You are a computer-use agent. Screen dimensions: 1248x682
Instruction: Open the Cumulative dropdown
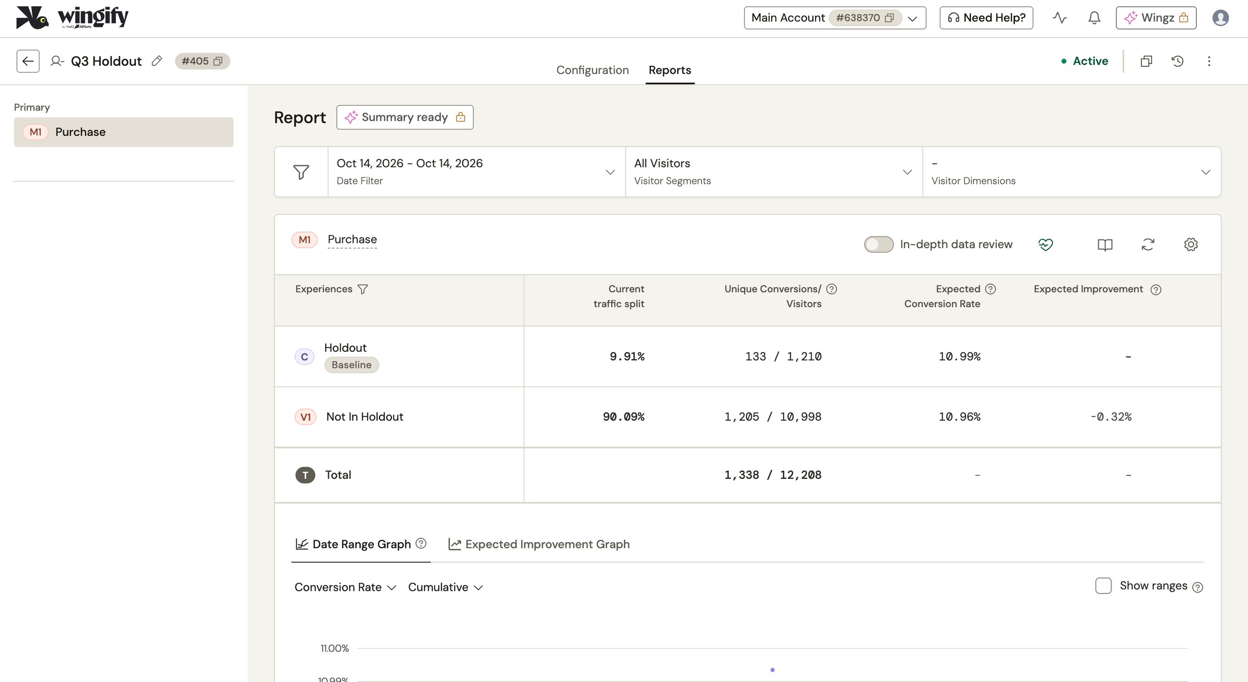pos(445,587)
